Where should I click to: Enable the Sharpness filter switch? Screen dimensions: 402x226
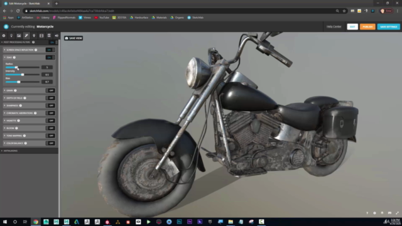point(50,105)
